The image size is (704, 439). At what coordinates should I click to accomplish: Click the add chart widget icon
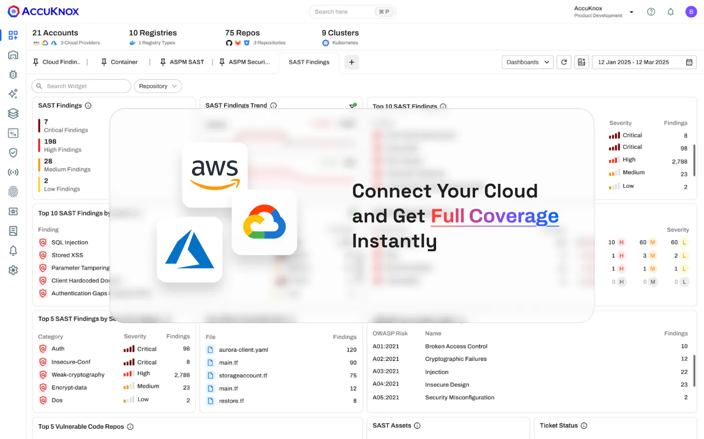581,62
